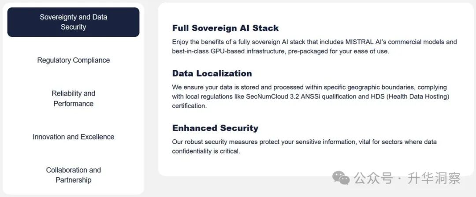
Task: Click the 'confidentiality is critical.' text
Action: point(206,151)
